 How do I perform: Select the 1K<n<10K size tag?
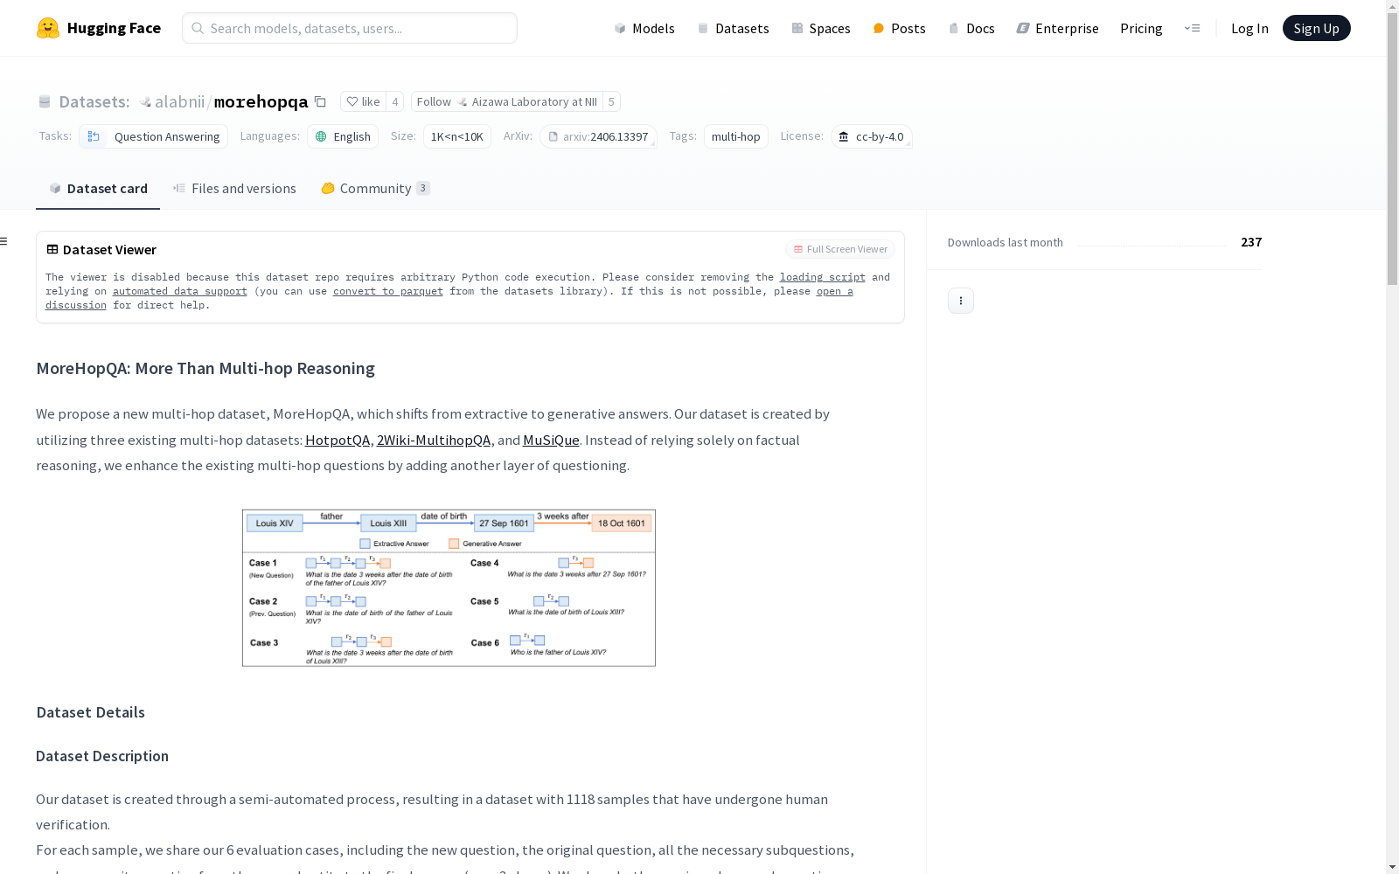pyautogui.click(x=457, y=136)
